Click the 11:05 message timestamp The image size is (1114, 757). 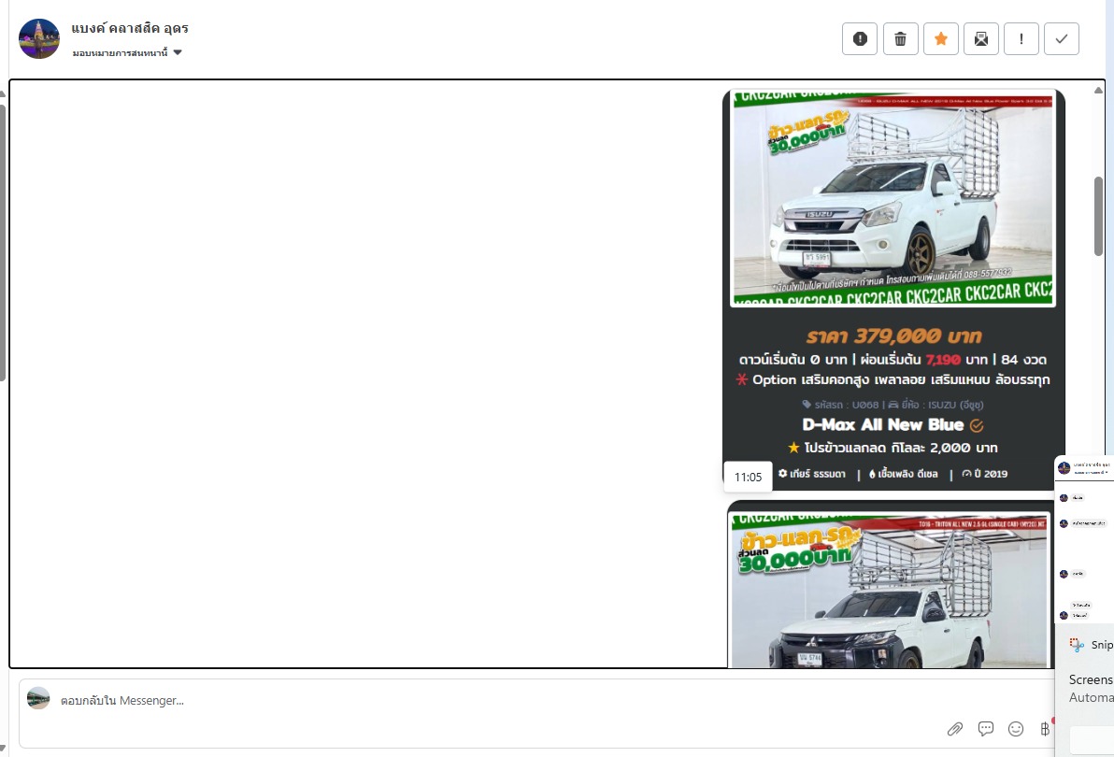point(748,477)
